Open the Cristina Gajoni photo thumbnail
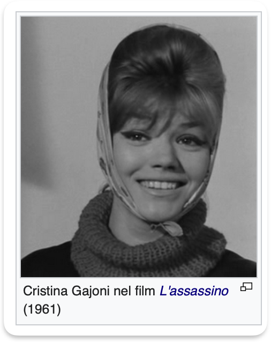 click(139, 146)
